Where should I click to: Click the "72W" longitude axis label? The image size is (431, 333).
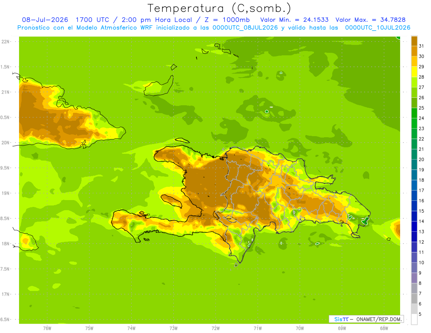(215, 328)
